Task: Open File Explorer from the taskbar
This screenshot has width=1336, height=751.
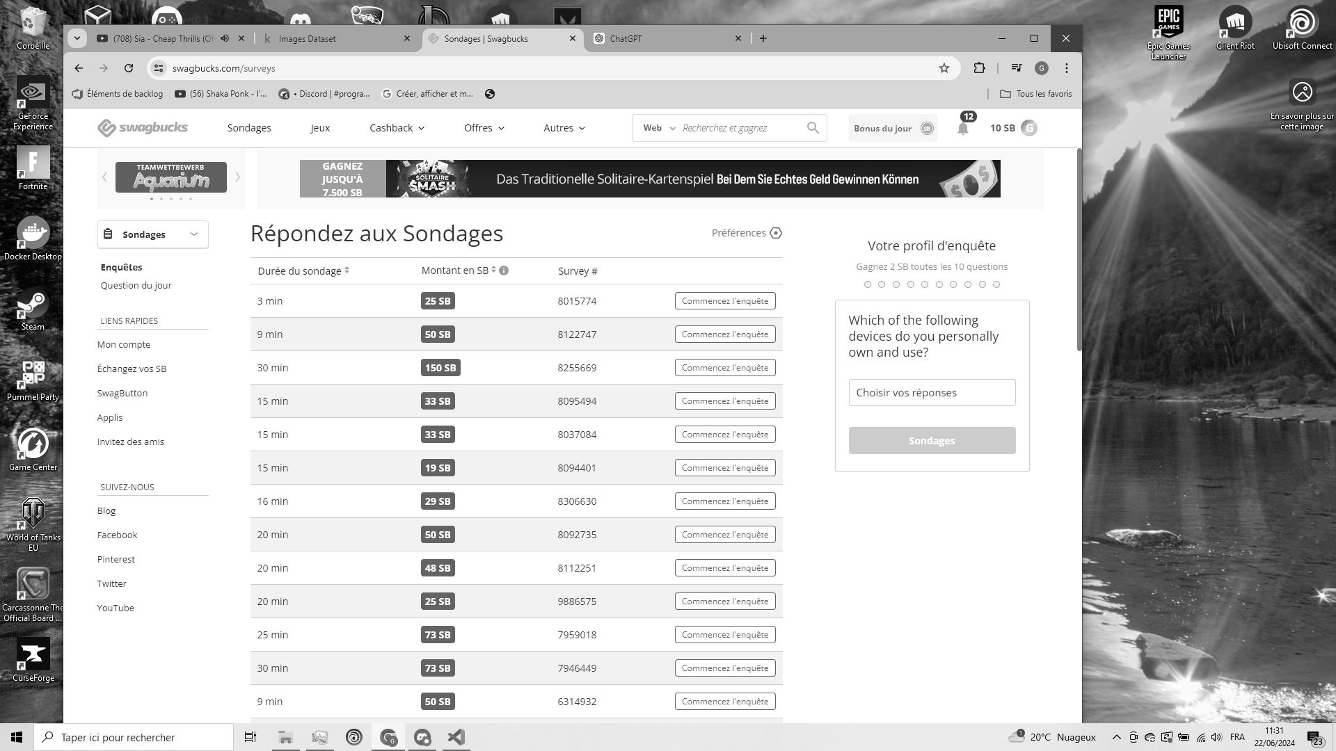Action: (x=285, y=737)
